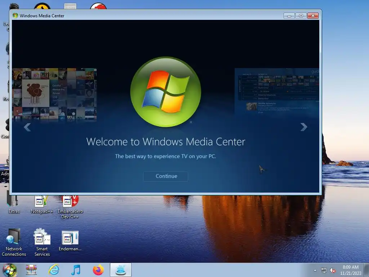
Task: Click the Windows Media Center title bar icon
Action: [x=15, y=16]
